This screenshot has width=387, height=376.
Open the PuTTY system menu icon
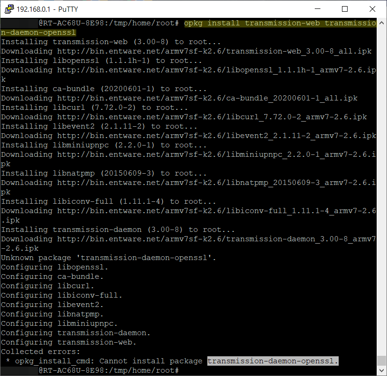pos(9,9)
